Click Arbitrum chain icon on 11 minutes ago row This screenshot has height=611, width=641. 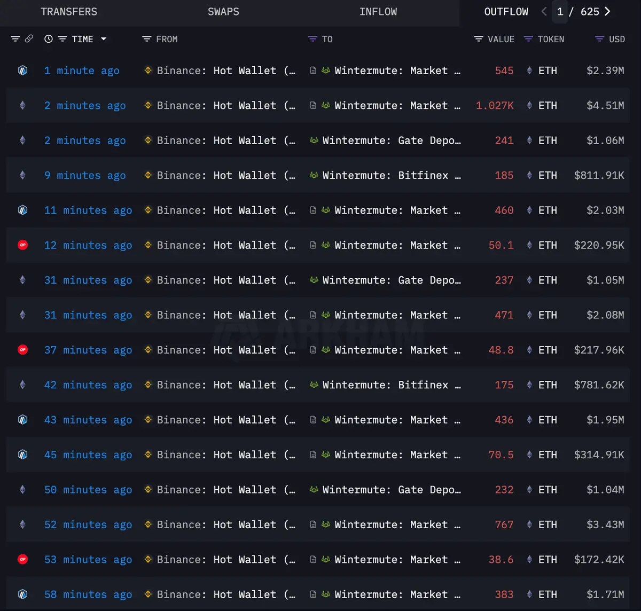pos(22,210)
